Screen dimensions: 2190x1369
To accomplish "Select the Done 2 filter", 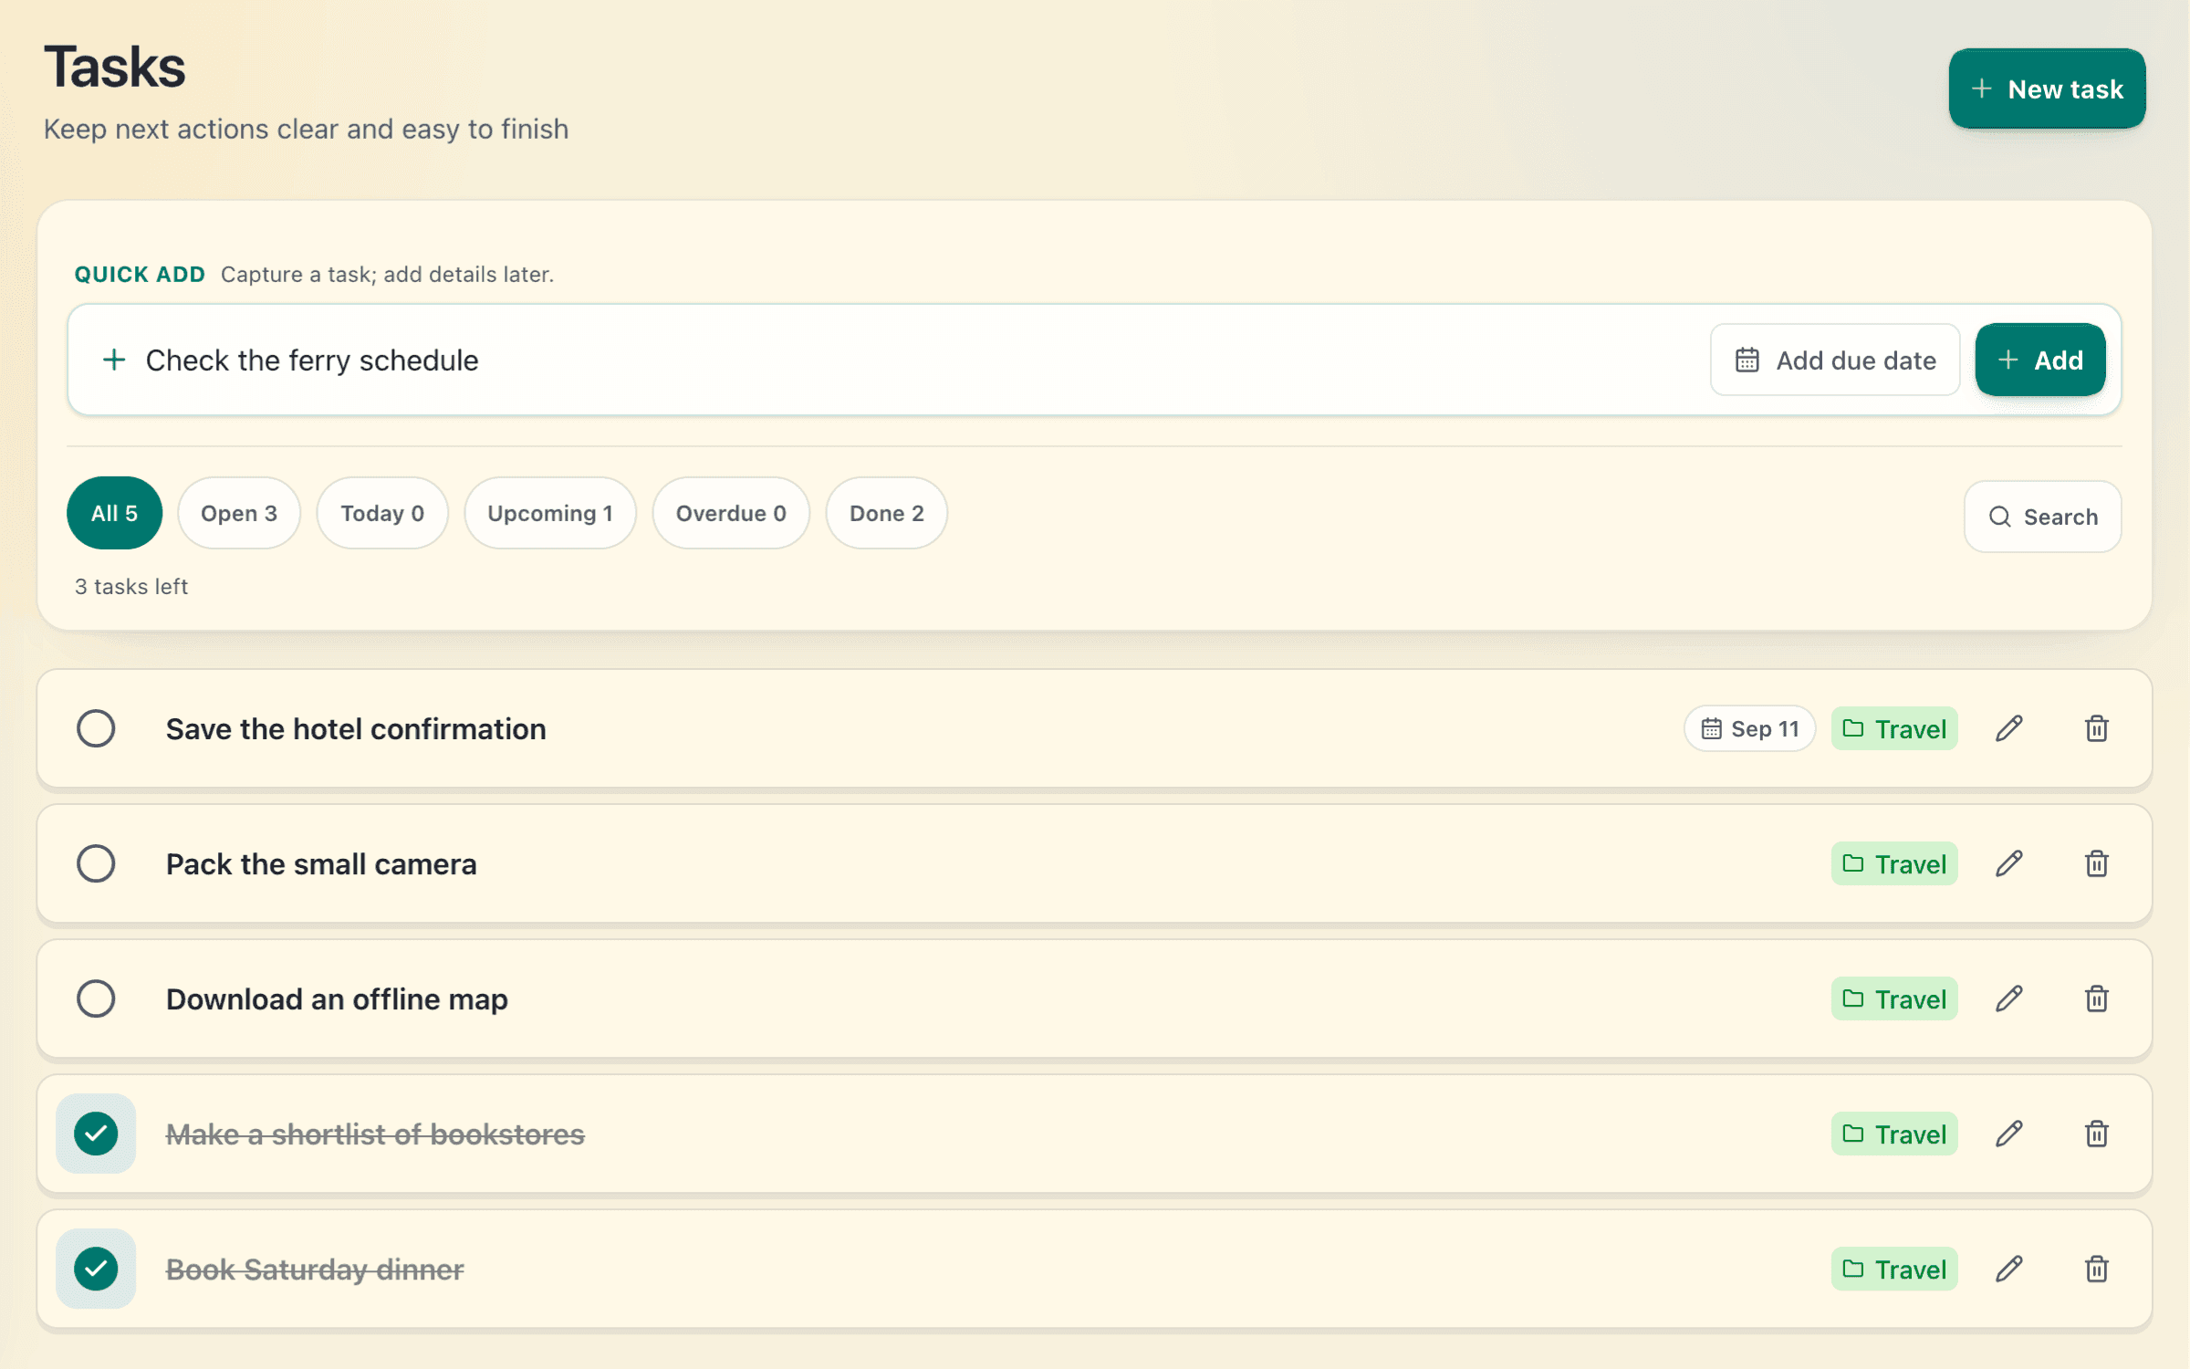I will click(x=887, y=513).
